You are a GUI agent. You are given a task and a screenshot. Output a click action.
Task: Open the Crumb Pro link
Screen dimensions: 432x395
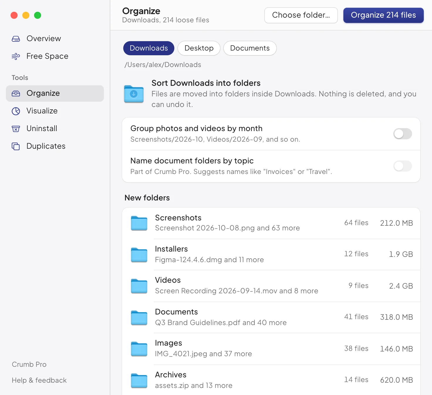(29, 364)
